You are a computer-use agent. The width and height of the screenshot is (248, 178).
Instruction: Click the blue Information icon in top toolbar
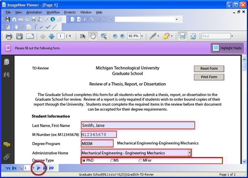click(x=53, y=19)
